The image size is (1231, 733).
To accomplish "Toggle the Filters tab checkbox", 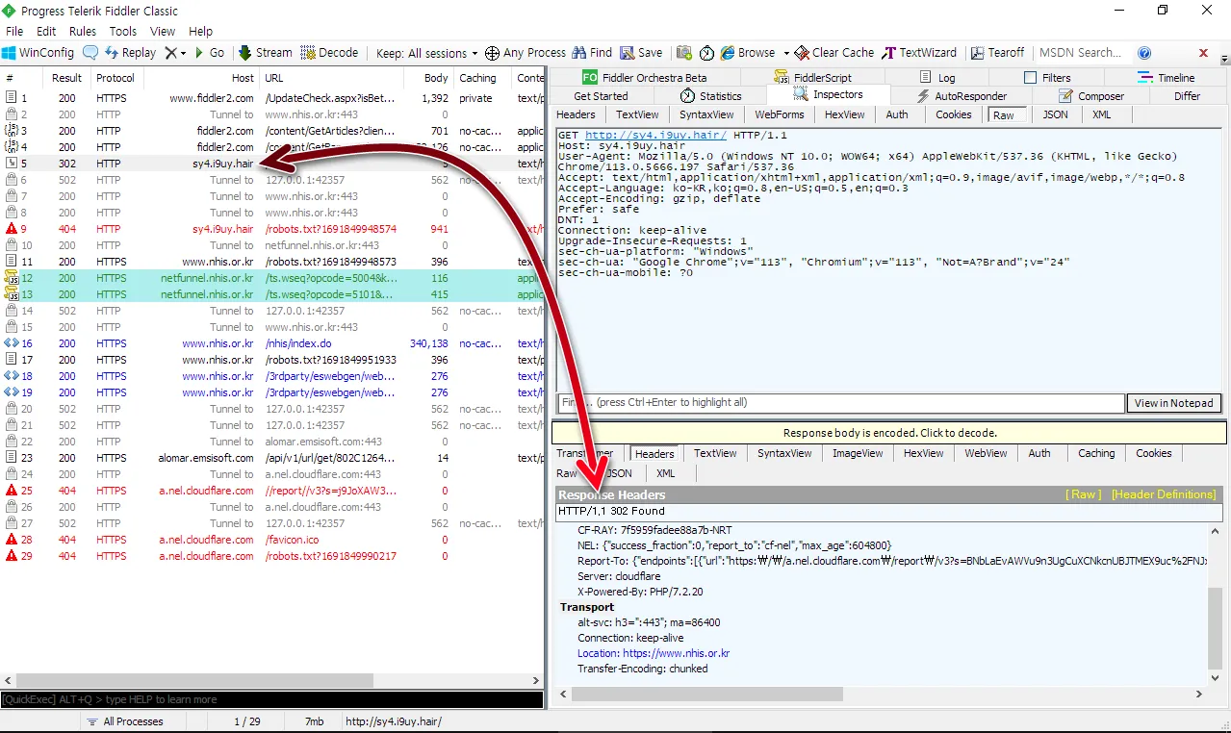I will 1030,78.
